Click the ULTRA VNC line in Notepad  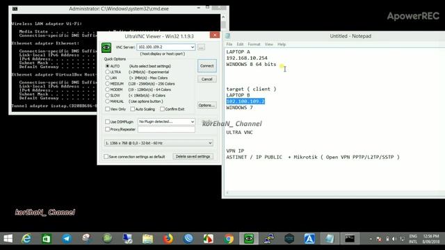[239, 133]
